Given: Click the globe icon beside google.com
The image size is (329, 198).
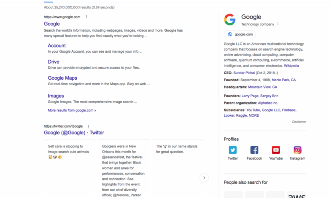Looking at the screenshot, I should pos(230,35).
